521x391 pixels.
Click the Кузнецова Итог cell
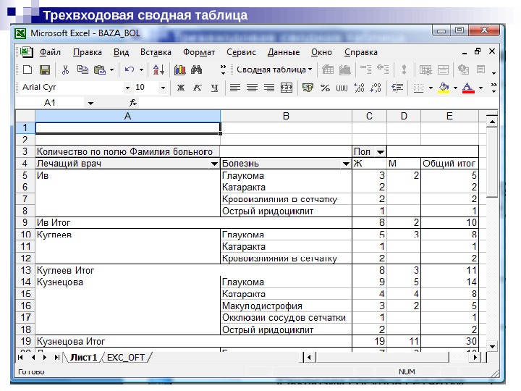pos(193,342)
